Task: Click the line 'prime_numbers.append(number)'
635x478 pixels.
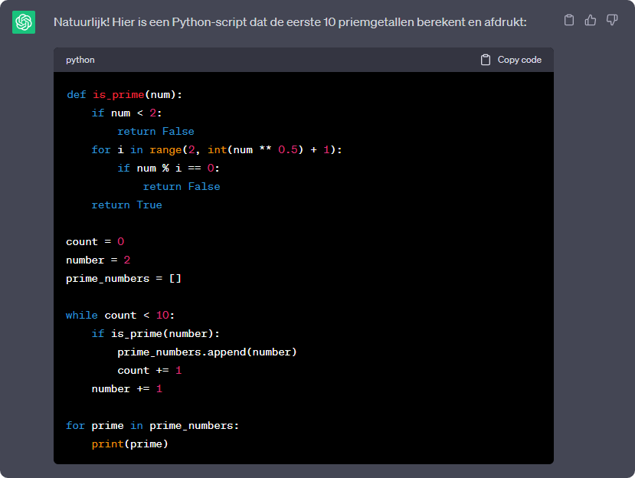Action: tap(207, 352)
